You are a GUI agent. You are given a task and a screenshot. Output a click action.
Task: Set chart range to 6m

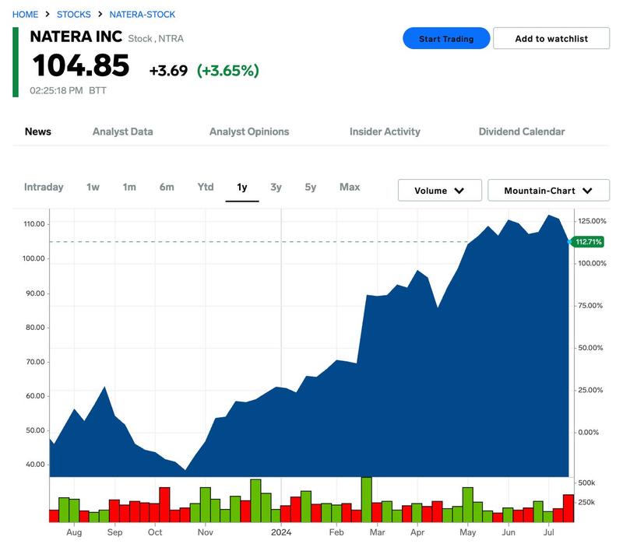(x=167, y=187)
